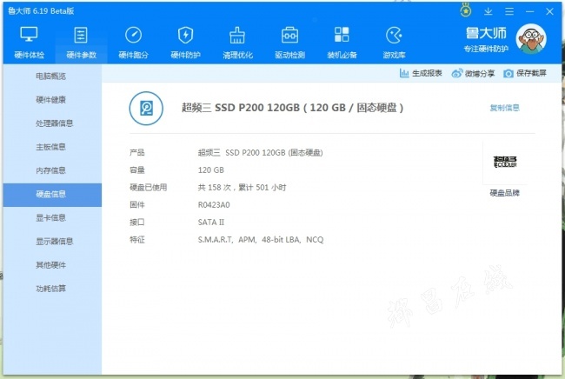565x379 pixels.
Task: Click the 硬盘品牌 label under the logo
Action: [504, 193]
